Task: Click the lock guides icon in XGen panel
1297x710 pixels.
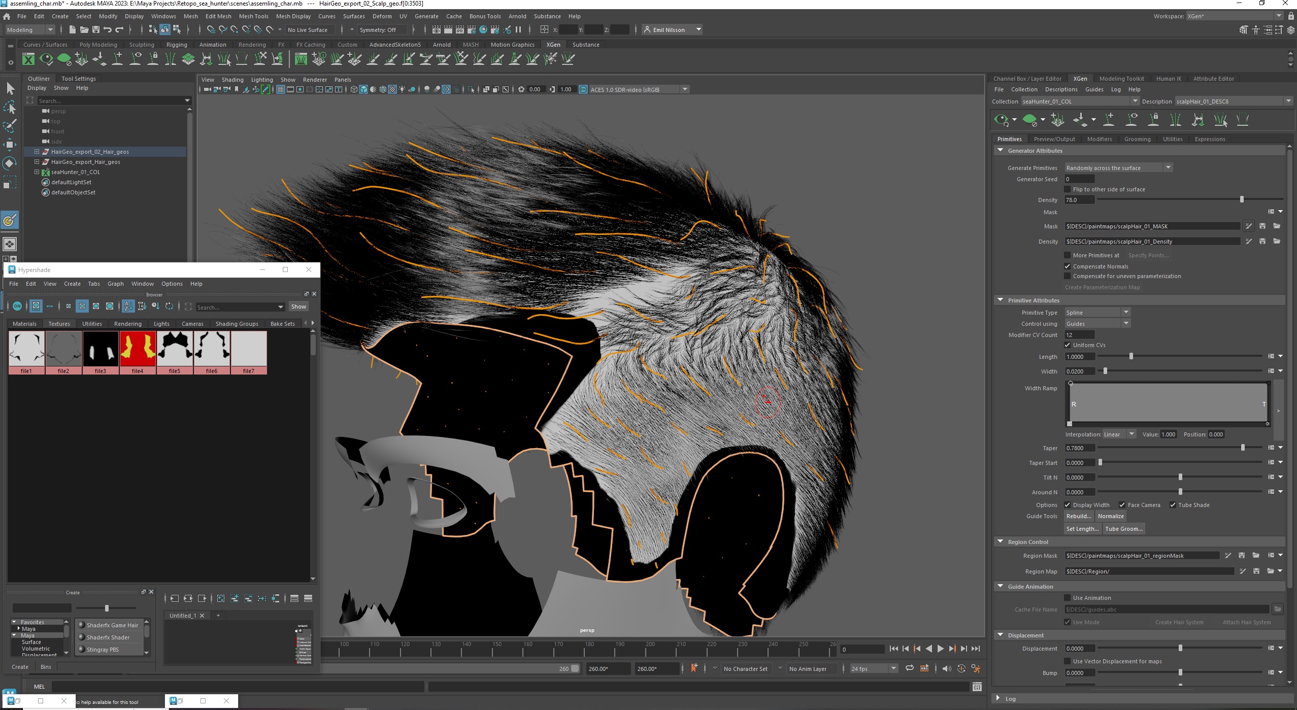Action: pyautogui.click(x=1153, y=119)
